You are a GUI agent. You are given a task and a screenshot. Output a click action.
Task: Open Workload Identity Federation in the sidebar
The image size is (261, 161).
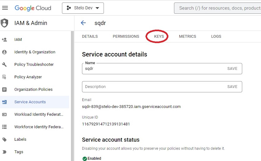39,115
